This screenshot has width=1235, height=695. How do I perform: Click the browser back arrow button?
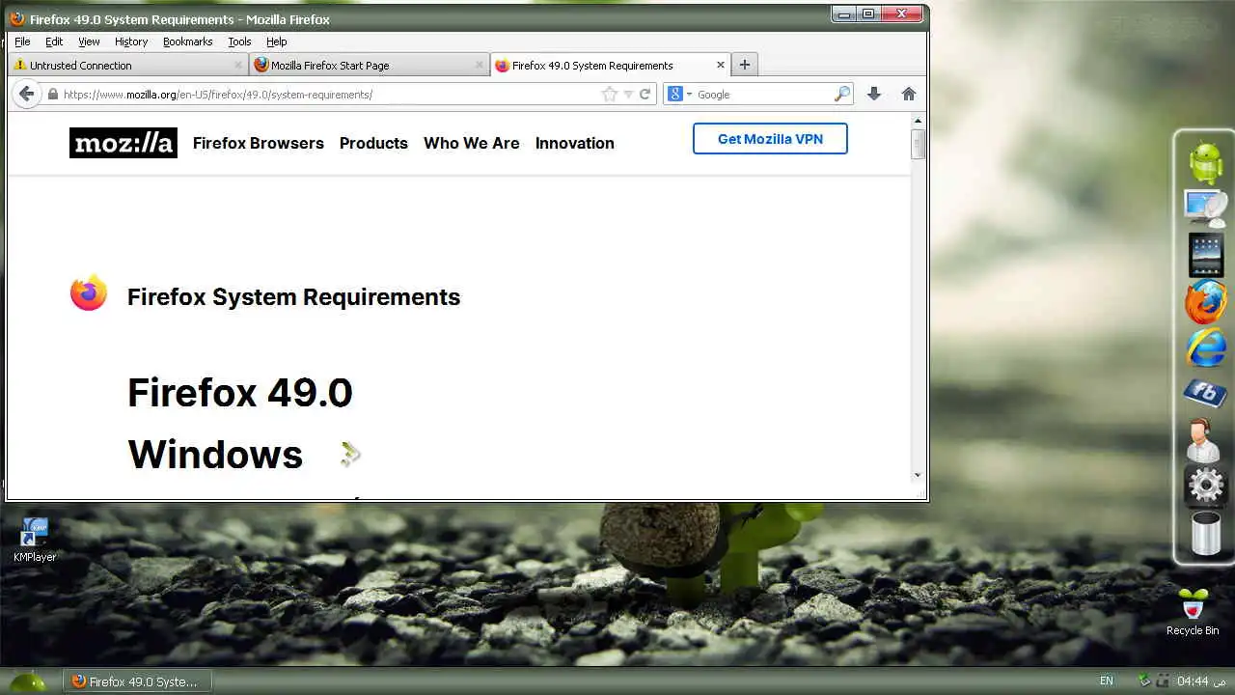coord(26,94)
